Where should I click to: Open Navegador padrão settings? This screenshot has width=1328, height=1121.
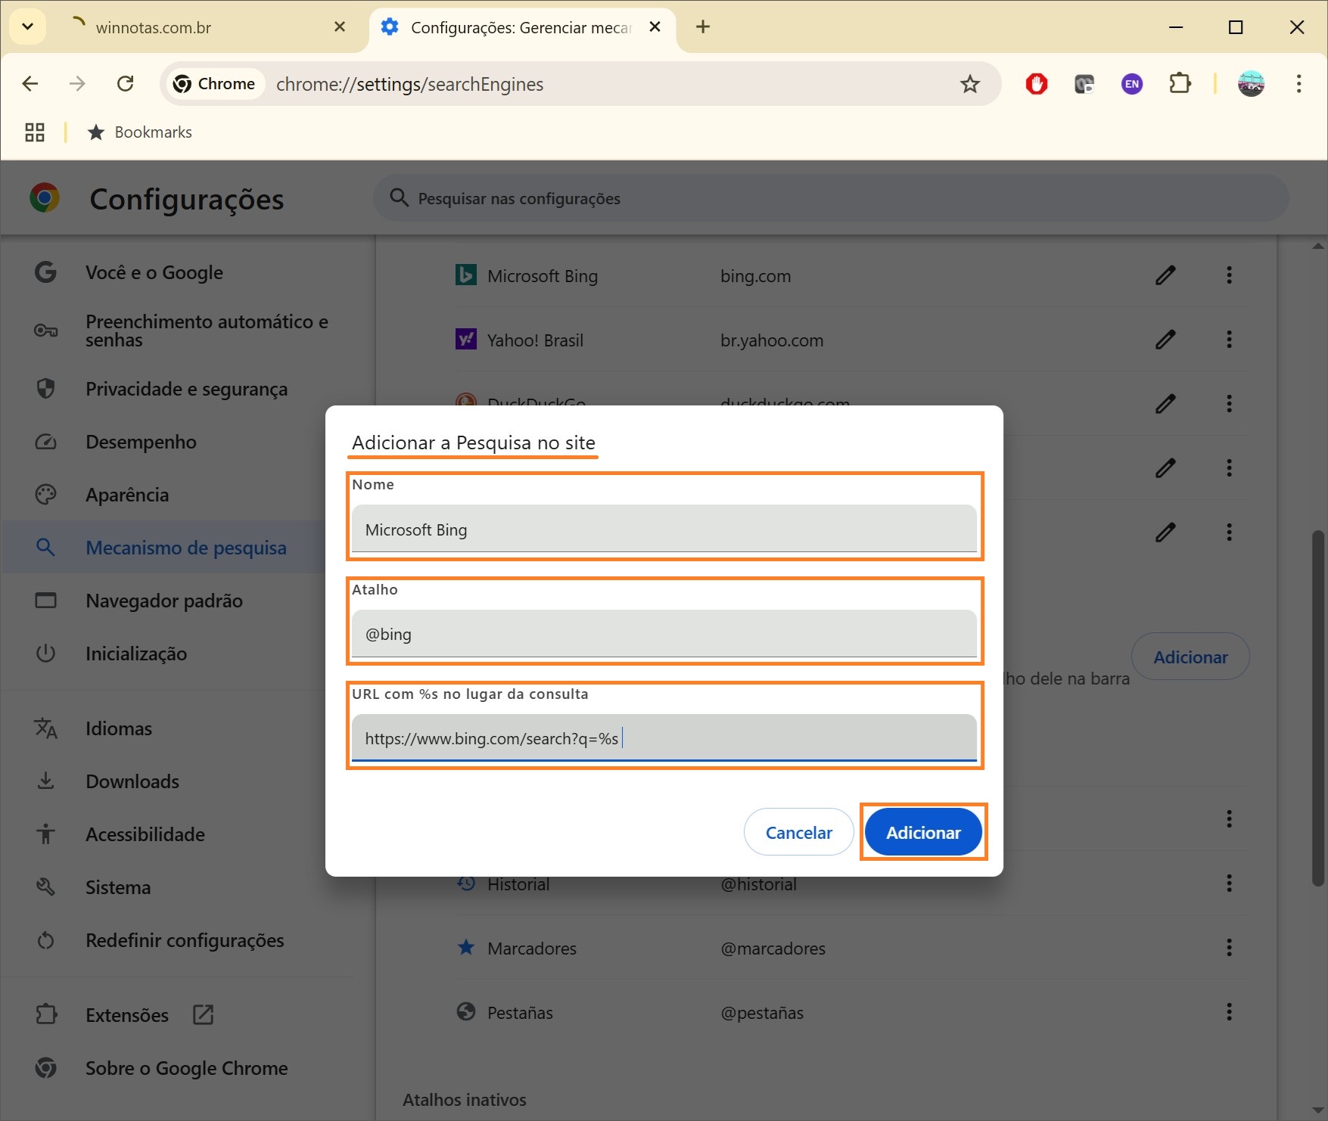(x=164, y=601)
